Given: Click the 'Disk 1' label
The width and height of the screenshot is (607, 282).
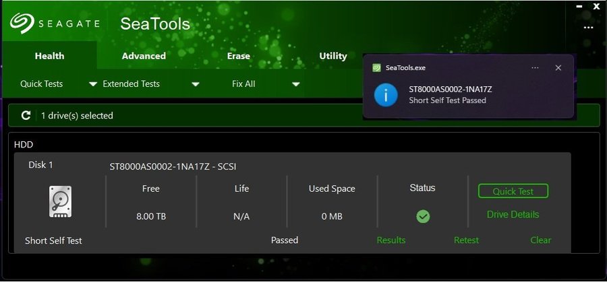Looking at the screenshot, I should point(40,165).
